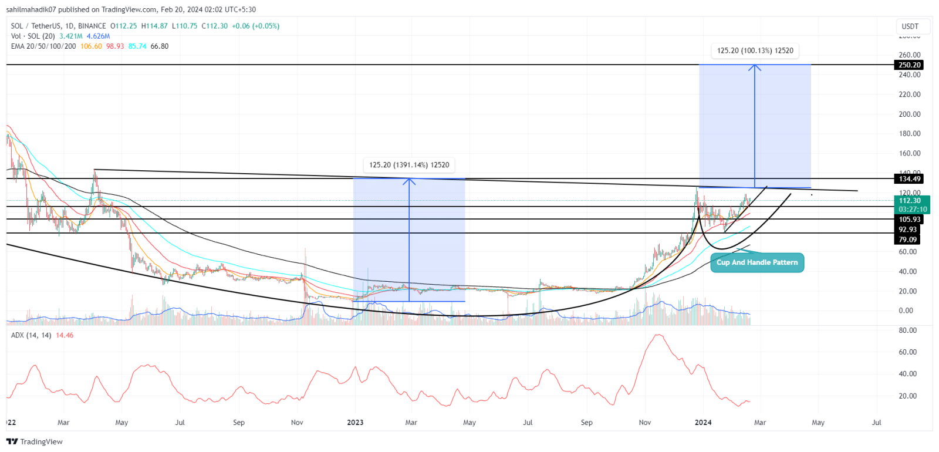Click the EMA 20 value 106.60
The image size is (939, 452).
coord(91,46)
